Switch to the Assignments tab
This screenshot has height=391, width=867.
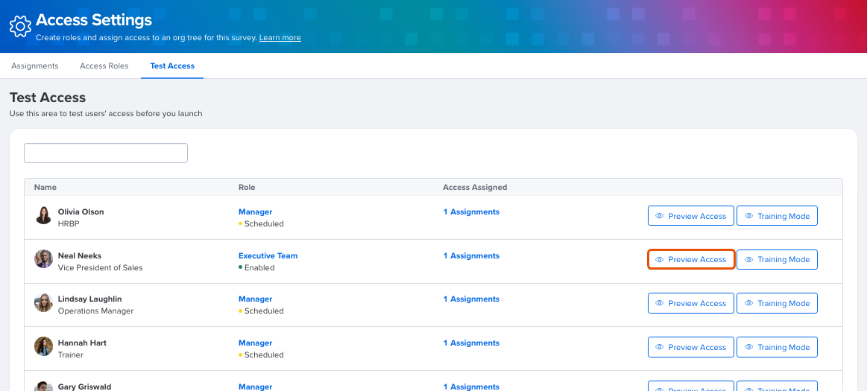pos(35,66)
